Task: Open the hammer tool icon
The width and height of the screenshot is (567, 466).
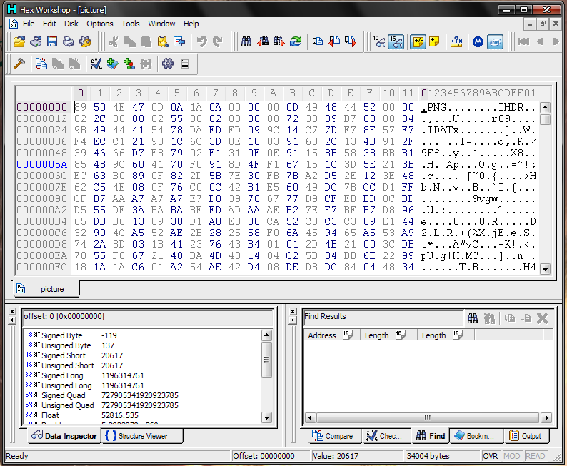Action: [x=19, y=64]
